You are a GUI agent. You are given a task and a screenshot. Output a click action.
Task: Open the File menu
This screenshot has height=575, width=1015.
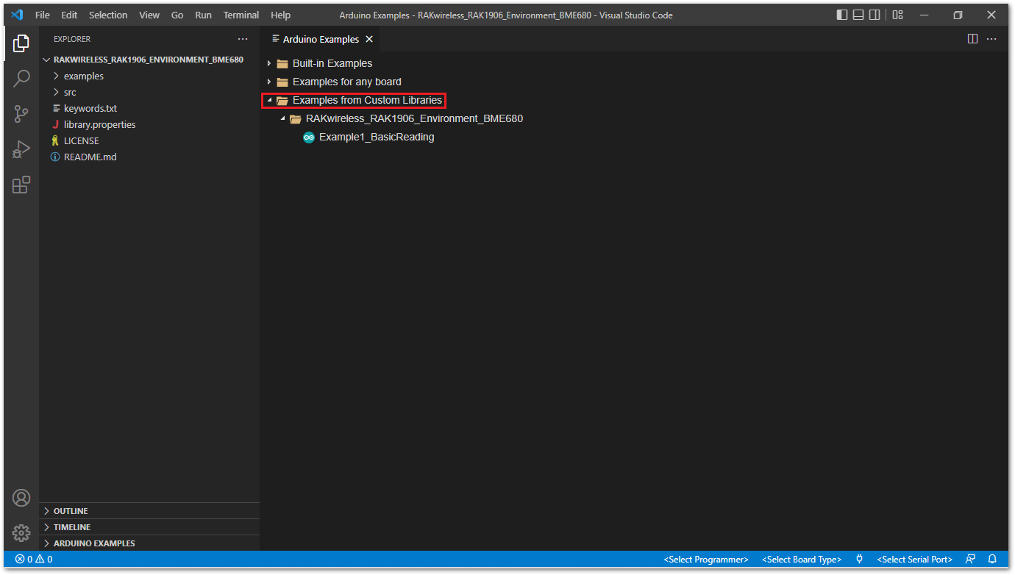pos(43,15)
